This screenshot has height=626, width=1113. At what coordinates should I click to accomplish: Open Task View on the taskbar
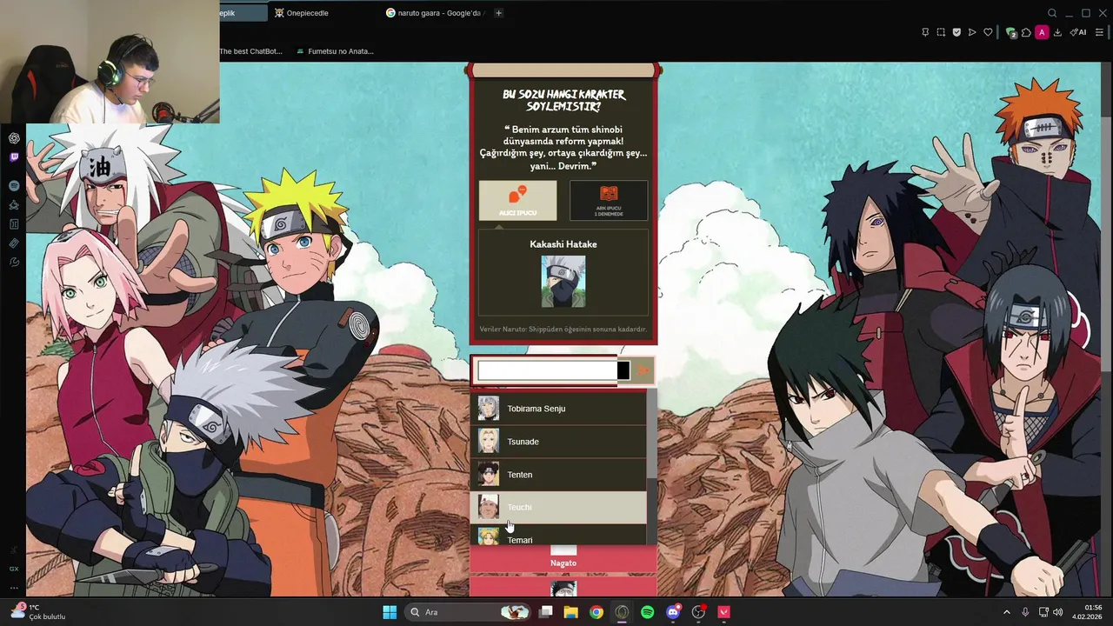545,612
